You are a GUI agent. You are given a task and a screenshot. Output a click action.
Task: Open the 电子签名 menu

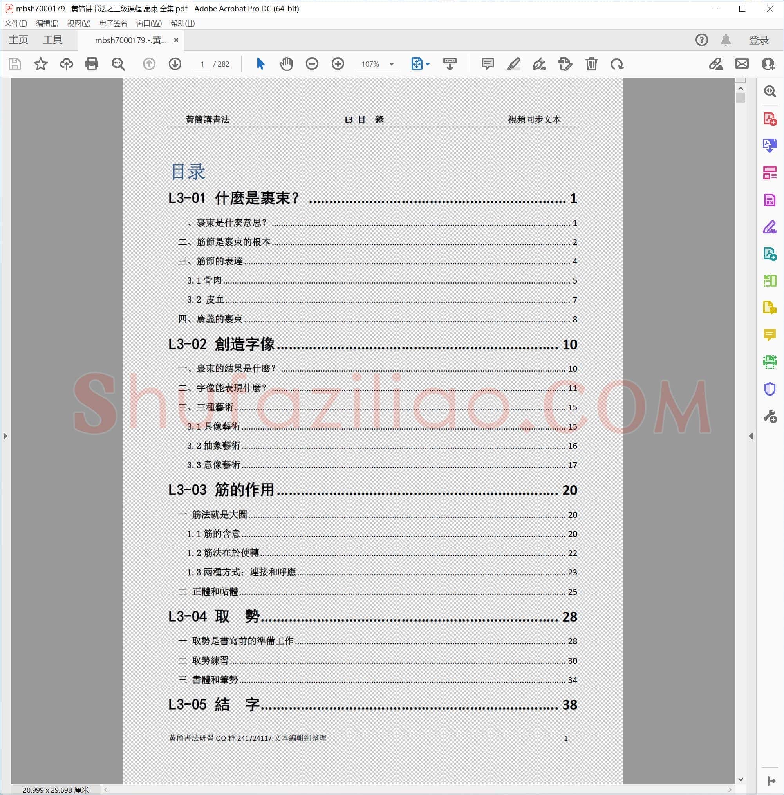click(113, 23)
